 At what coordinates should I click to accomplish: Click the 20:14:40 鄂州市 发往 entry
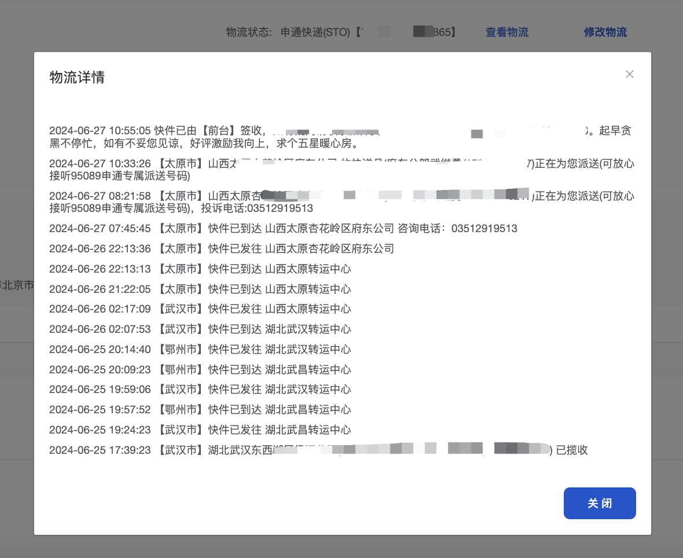pyautogui.click(x=200, y=350)
